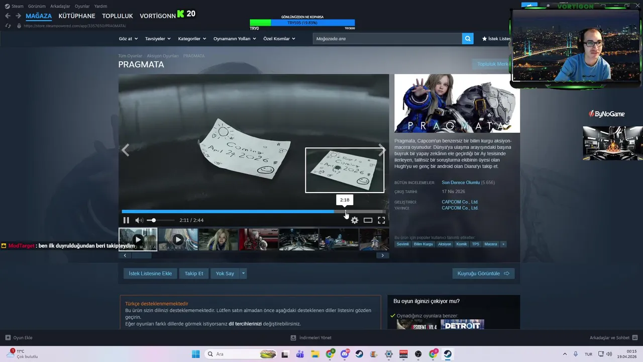Click the plus button to add tag

503,244
